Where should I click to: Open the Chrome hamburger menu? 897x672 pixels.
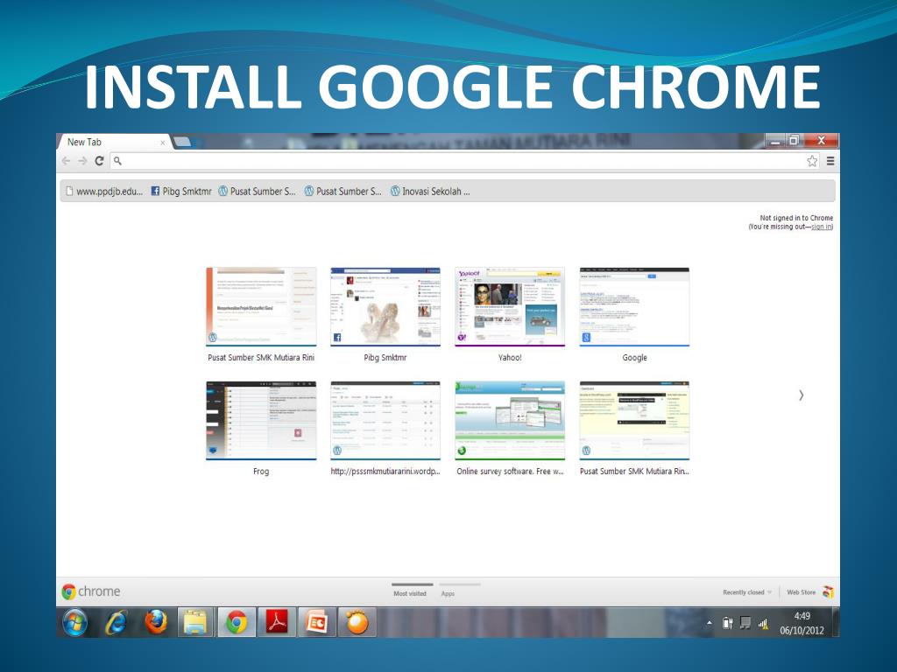click(x=830, y=161)
